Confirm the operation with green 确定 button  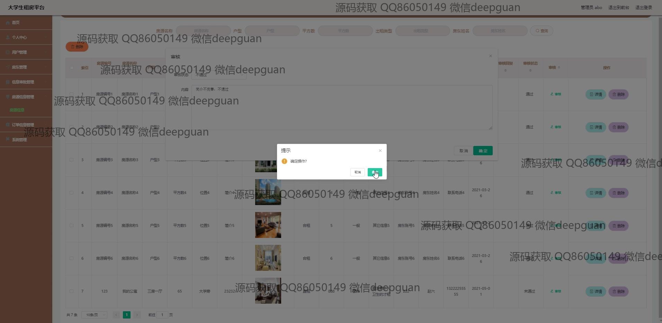(375, 172)
